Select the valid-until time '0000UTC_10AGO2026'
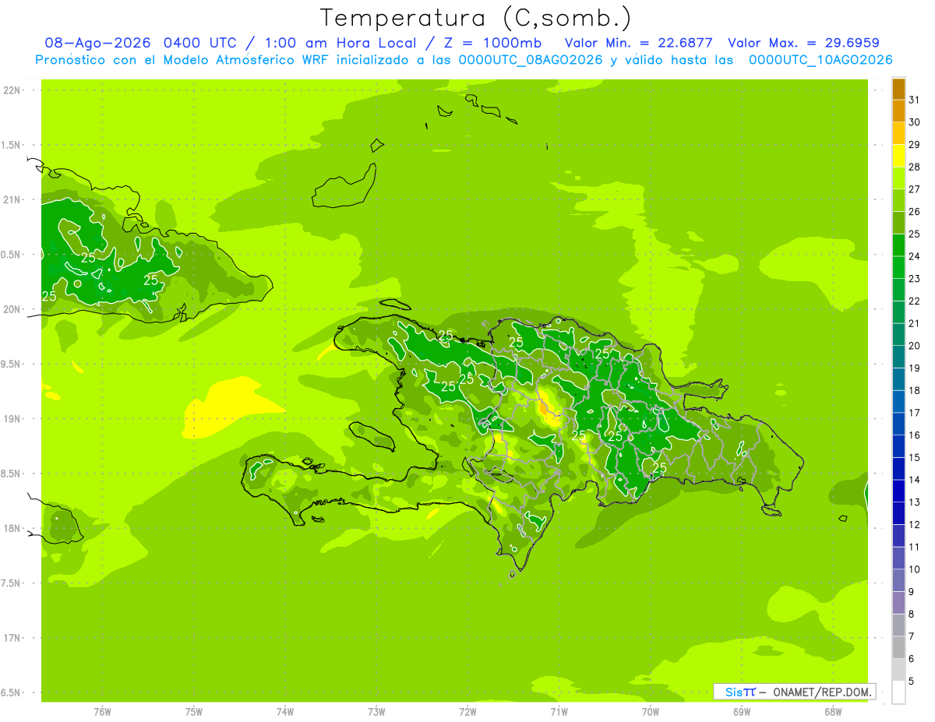The height and width of the screenshot is (722, 935). coord(820,60)
